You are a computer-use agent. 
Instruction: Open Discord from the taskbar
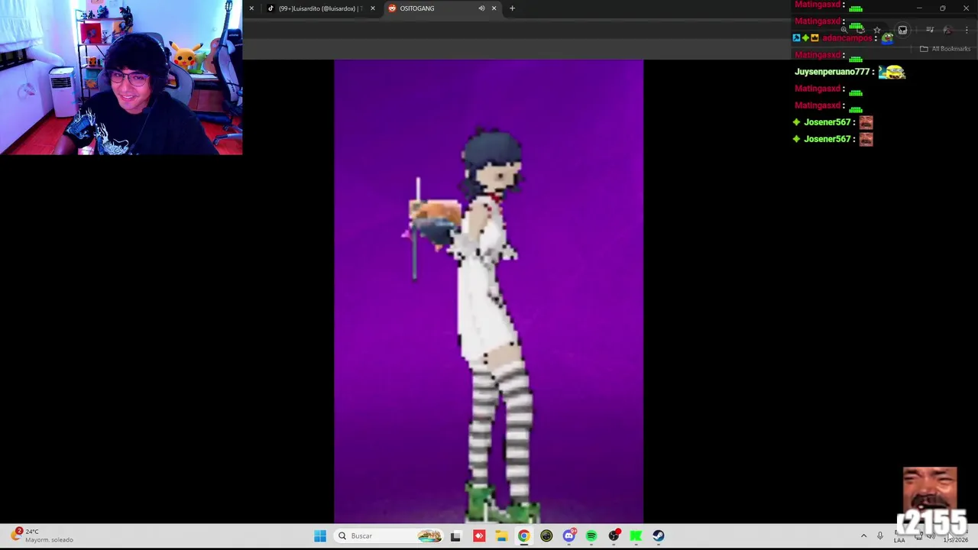click(568, 536)
